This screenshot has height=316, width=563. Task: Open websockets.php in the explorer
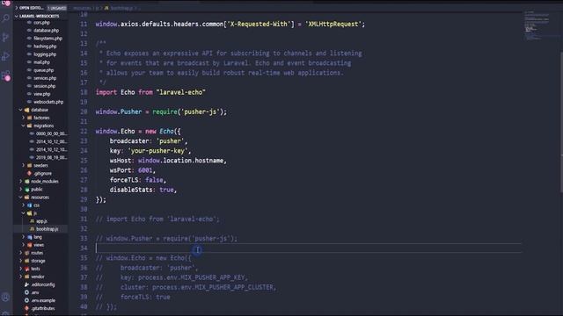(x=48, y=102)
